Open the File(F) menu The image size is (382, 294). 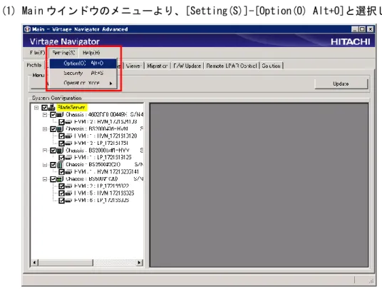point(37,53)
